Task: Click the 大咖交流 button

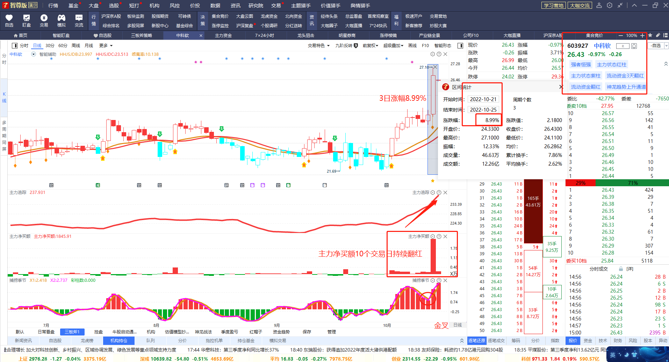Action: pyautogui.click(x=580, y=5)
